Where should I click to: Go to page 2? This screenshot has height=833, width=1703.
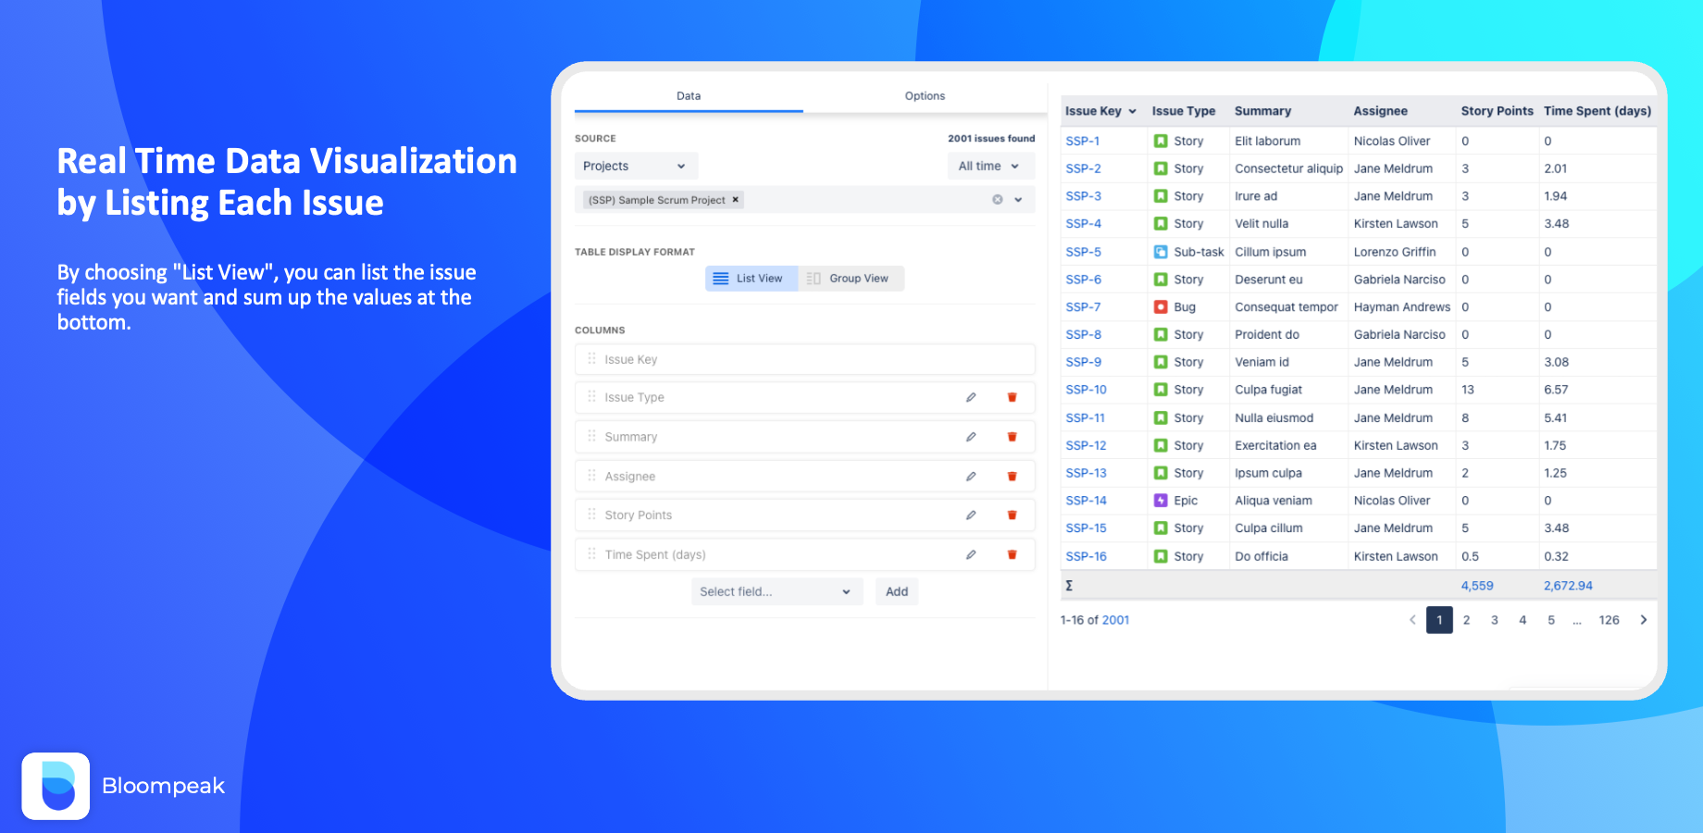(x=1467, y=620)
